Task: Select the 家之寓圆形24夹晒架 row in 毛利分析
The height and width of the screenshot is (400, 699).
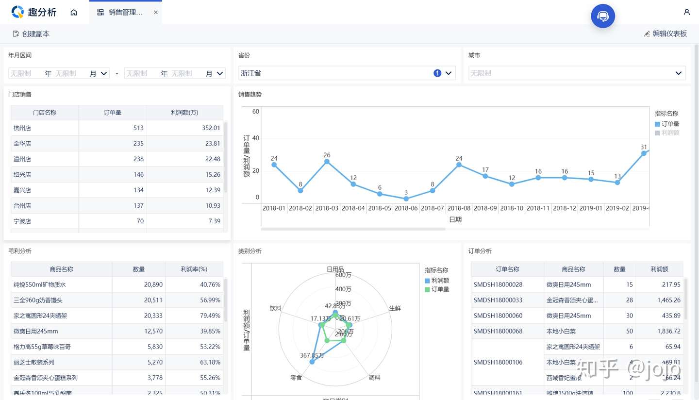Action: 117,316
